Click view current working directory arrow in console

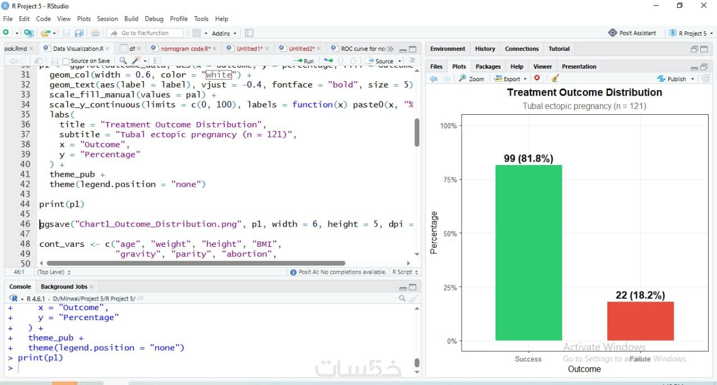click(x=141, y=298)
